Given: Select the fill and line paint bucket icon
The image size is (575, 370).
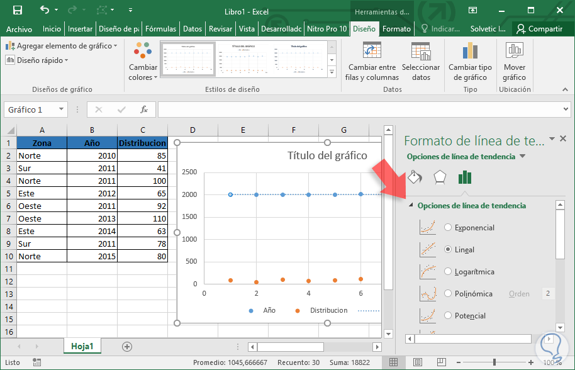Looking at the screenshot, I should tap(415, 177).
